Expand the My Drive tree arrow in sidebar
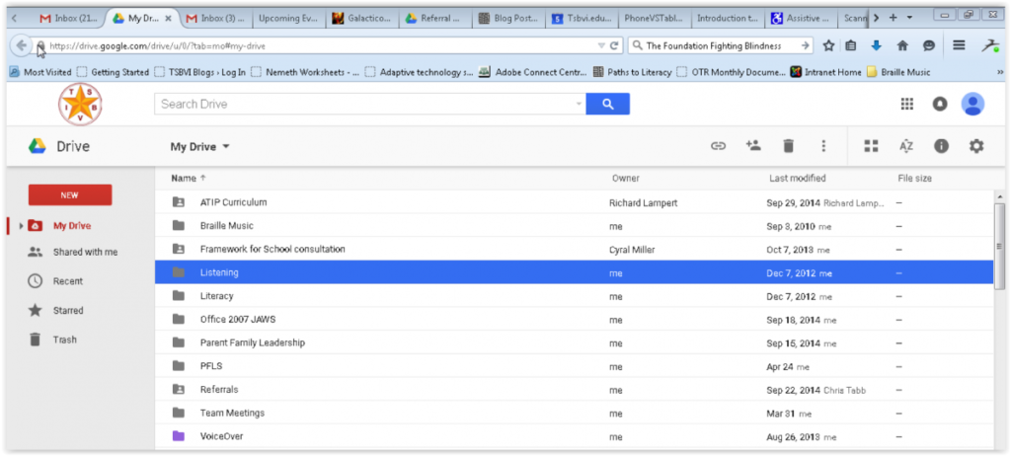Viewport: 1011px width, 456px height. 21,226
